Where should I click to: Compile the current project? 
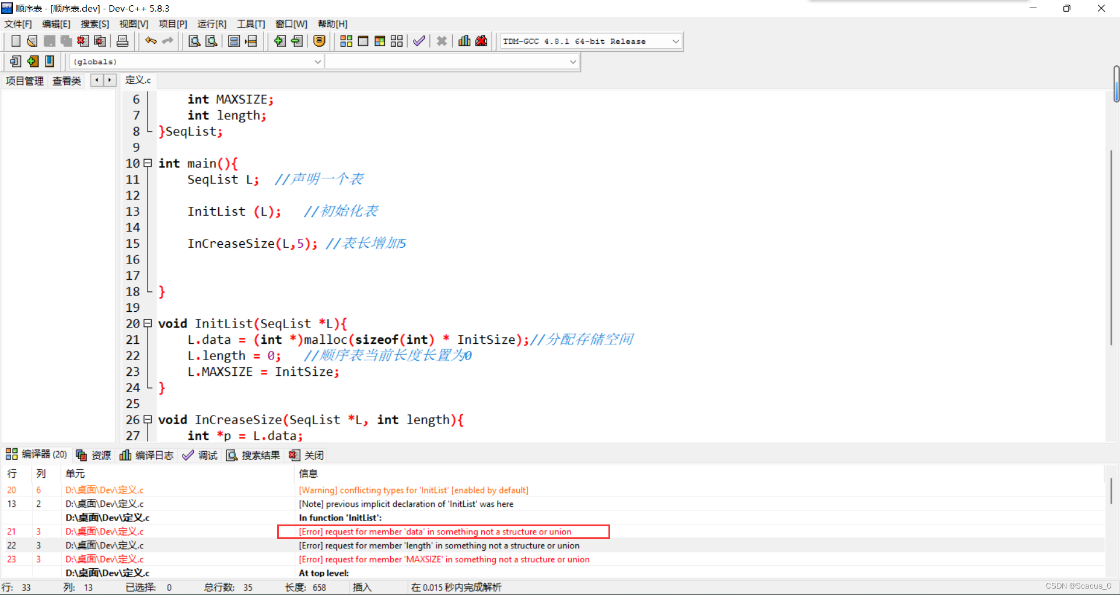click(346, 41)
